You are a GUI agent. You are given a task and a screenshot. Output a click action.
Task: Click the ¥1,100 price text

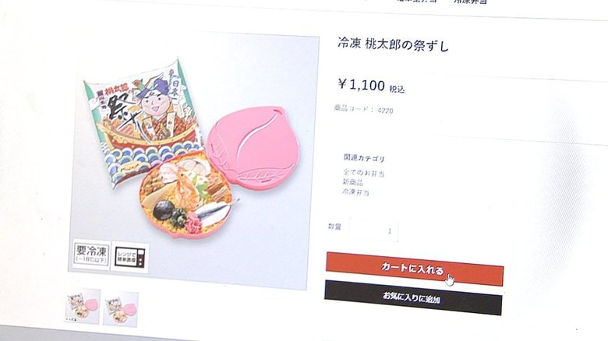pyautogui.click(x=362, y=85)
